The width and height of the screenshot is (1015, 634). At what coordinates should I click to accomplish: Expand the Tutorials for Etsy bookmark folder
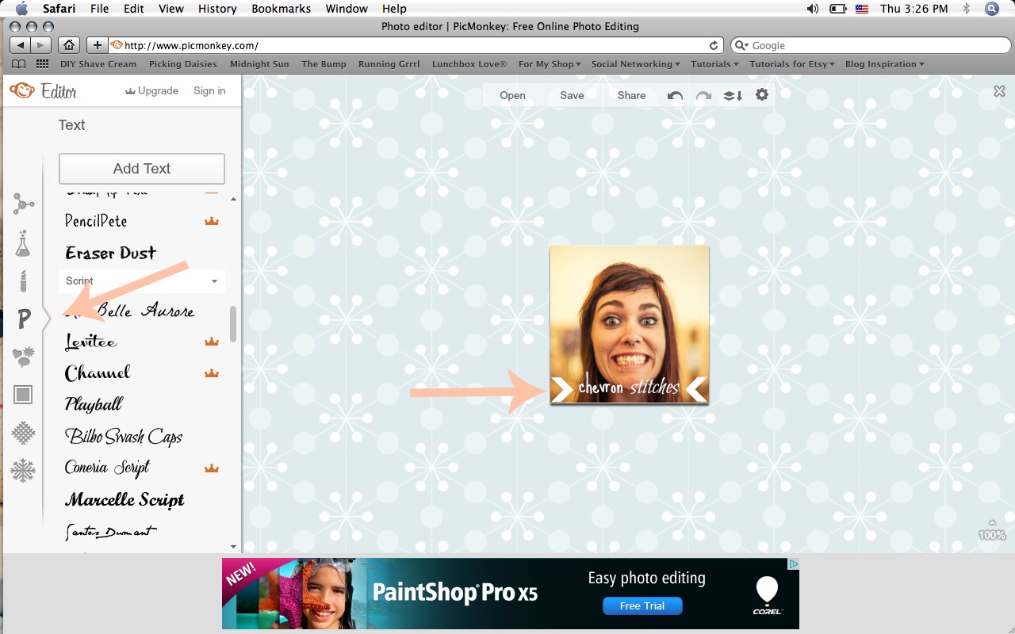791,64
